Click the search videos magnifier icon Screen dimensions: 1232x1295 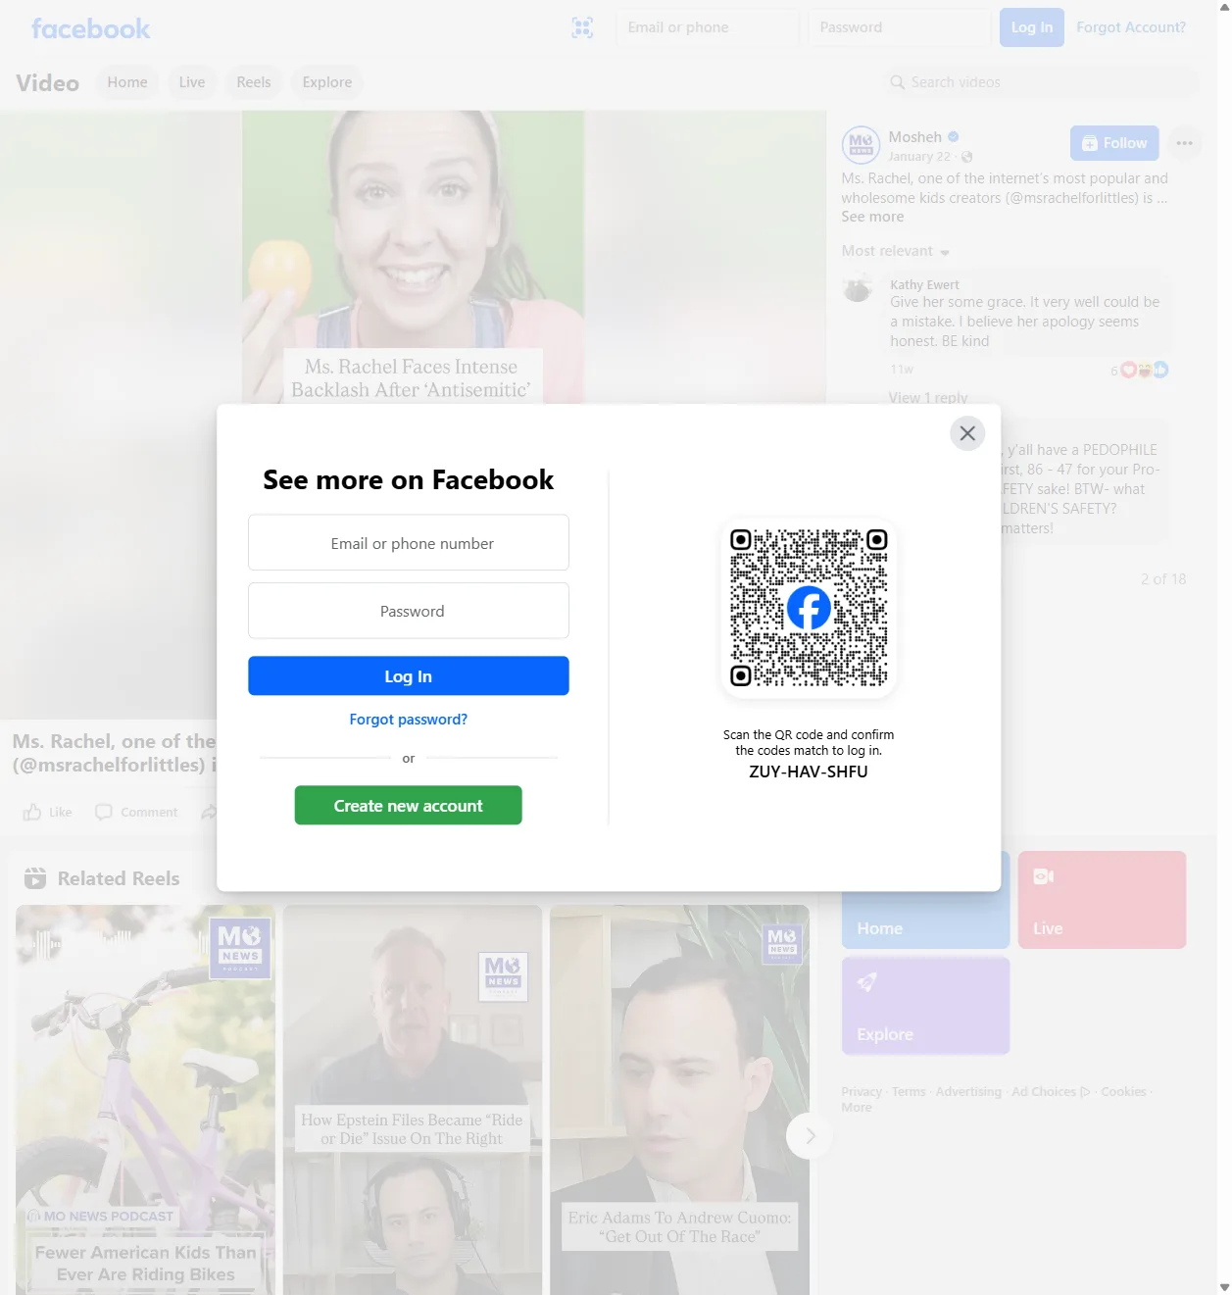pyautogui.click(x=897, y=82)
